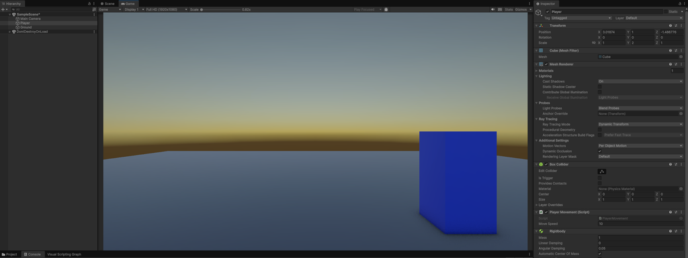This screenshot has width=688, height=258.
Task: Open the Rendering Layer Mask dropdown
Action: [640, 157]
